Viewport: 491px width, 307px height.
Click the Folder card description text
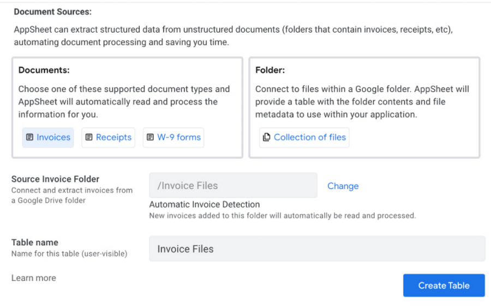click(x=362, y=102)
